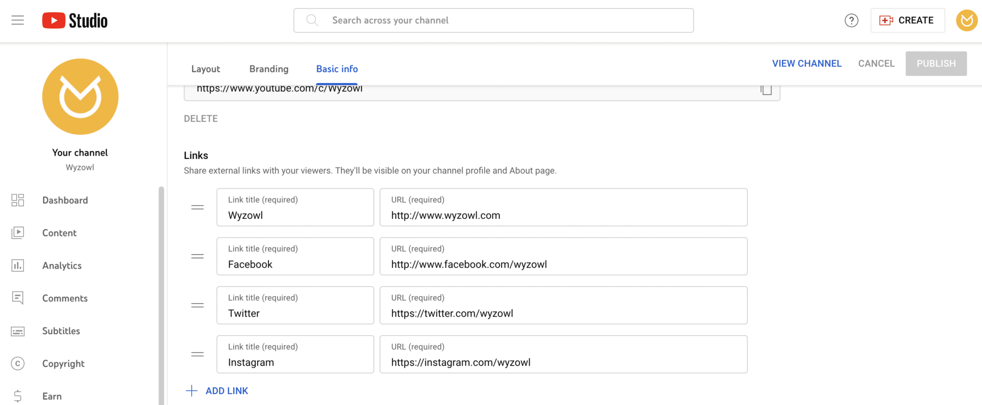Open the account avatar menu

coord(967,21)
